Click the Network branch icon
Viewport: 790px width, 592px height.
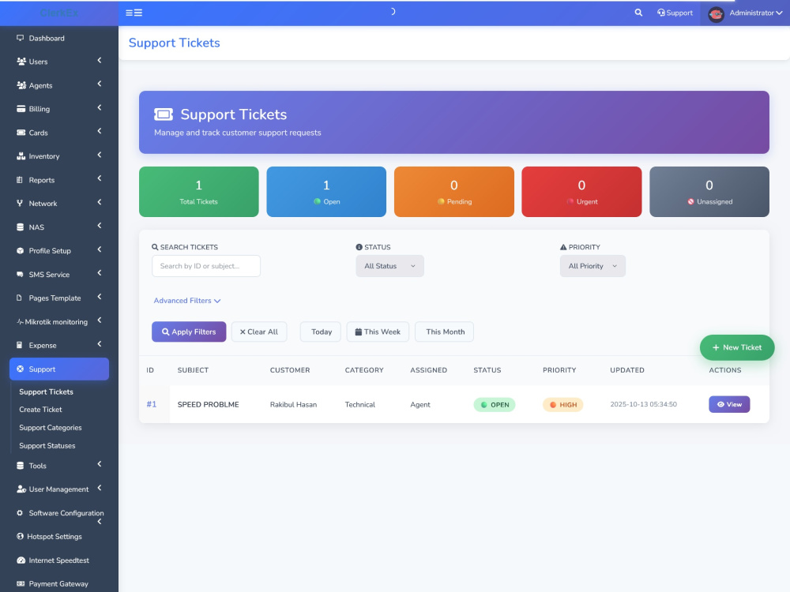(20, 204)
